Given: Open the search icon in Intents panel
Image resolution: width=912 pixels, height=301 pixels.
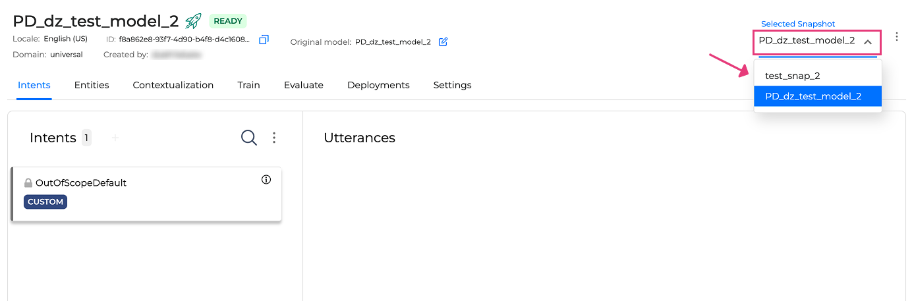Looking at the screenshot, I should 249,138.
